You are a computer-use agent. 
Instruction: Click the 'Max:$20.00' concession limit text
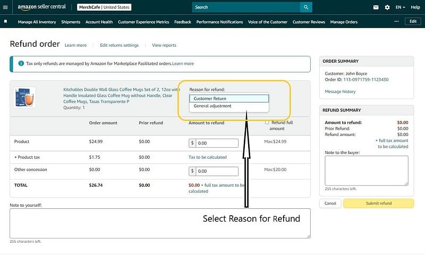click(275, 169)
